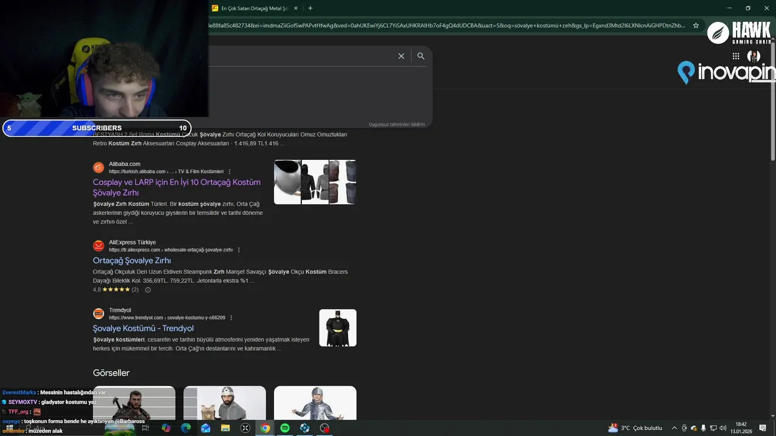Open Microsoft Edge from the taskbar
This screenshot has height=436, width=776.
[186, 428]
